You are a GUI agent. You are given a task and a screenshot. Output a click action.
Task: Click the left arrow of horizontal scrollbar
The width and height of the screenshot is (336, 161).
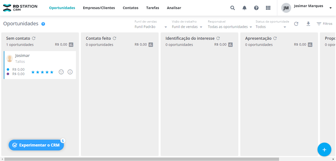(x=2, y=159)
